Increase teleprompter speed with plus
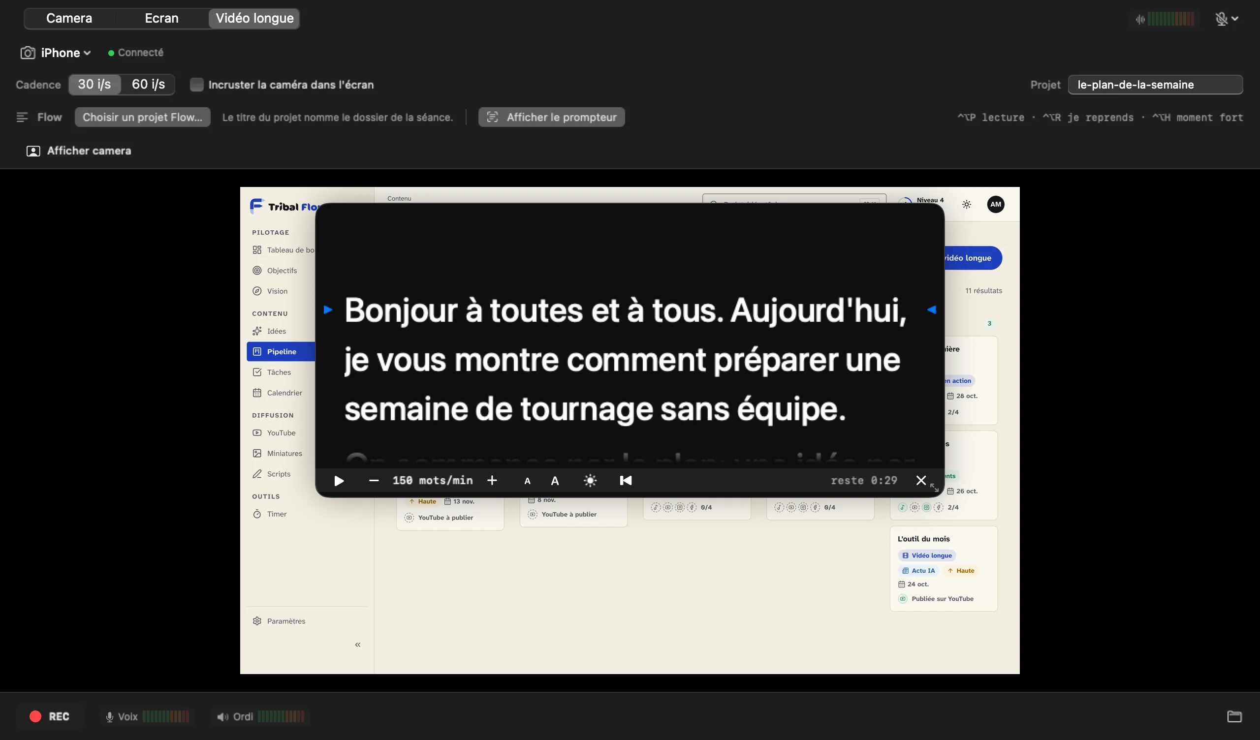The height and width of the screenshot is (740, 1260). click(x=492, y=481)
